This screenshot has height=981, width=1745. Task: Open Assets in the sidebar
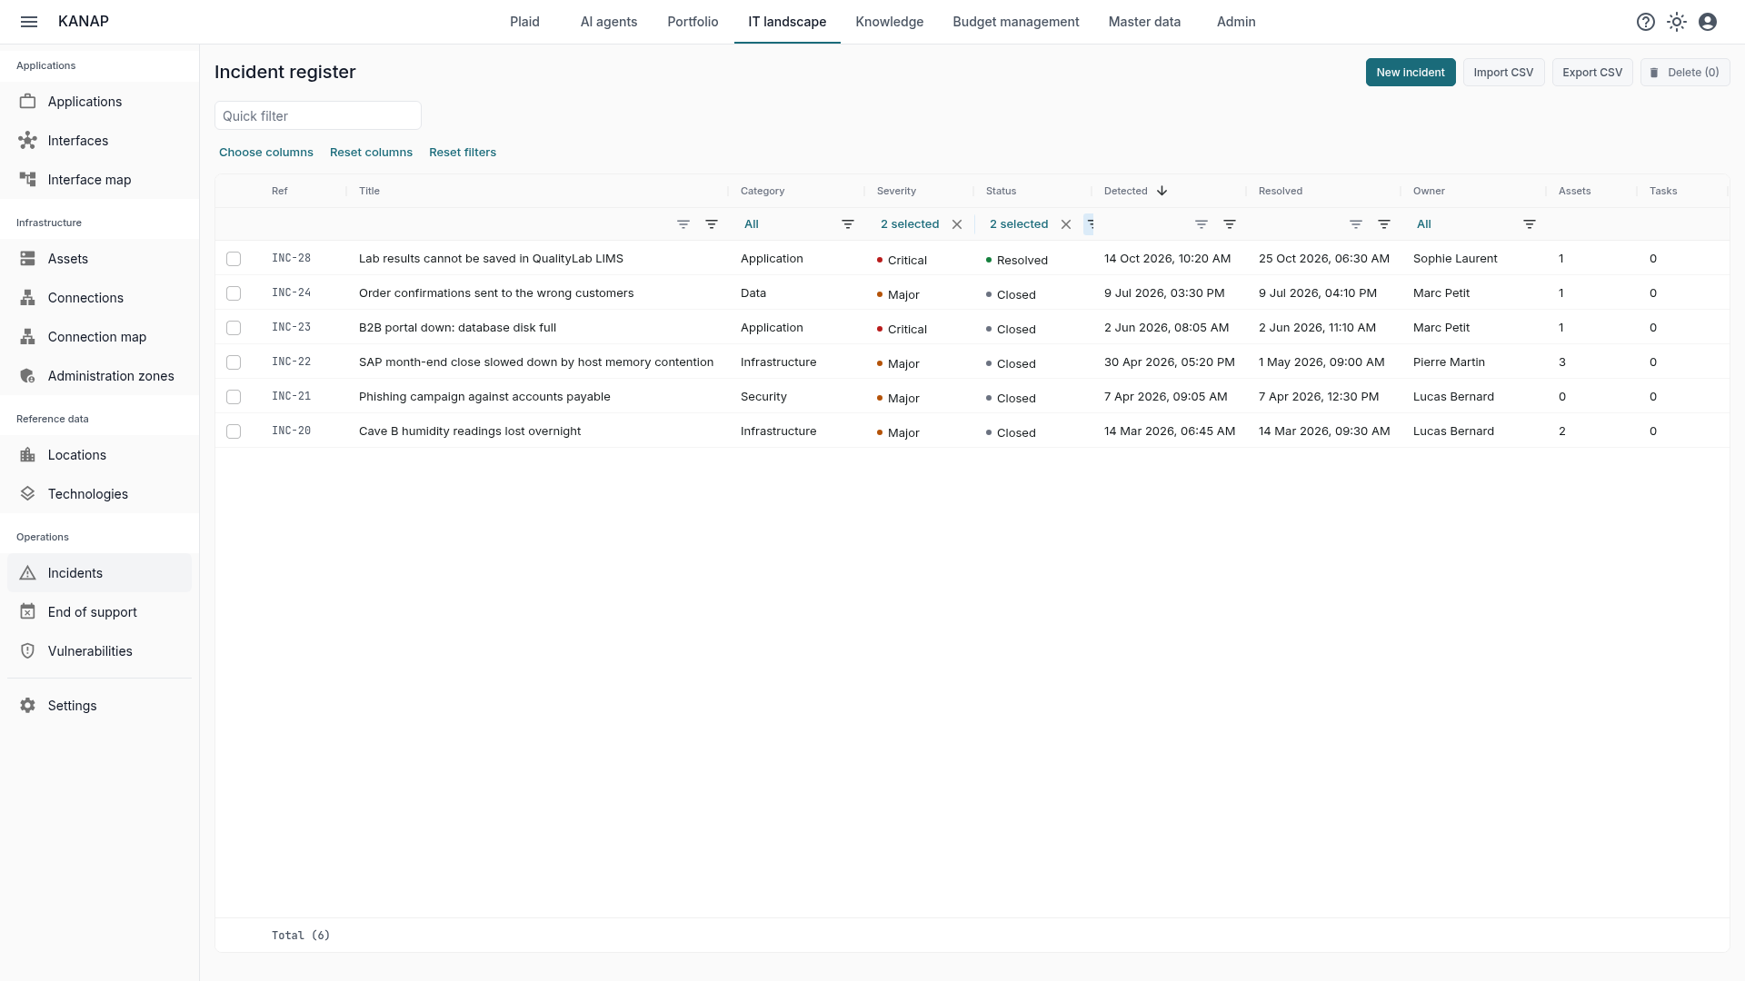click(99, 259)
